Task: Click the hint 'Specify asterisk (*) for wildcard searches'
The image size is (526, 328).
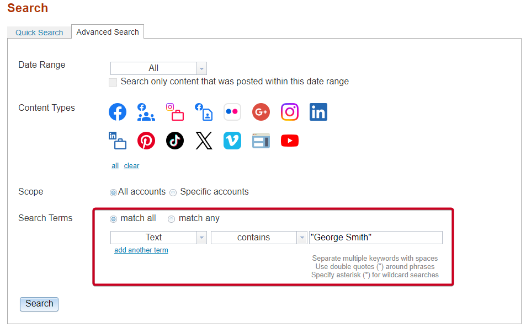Action: [375, 275]
